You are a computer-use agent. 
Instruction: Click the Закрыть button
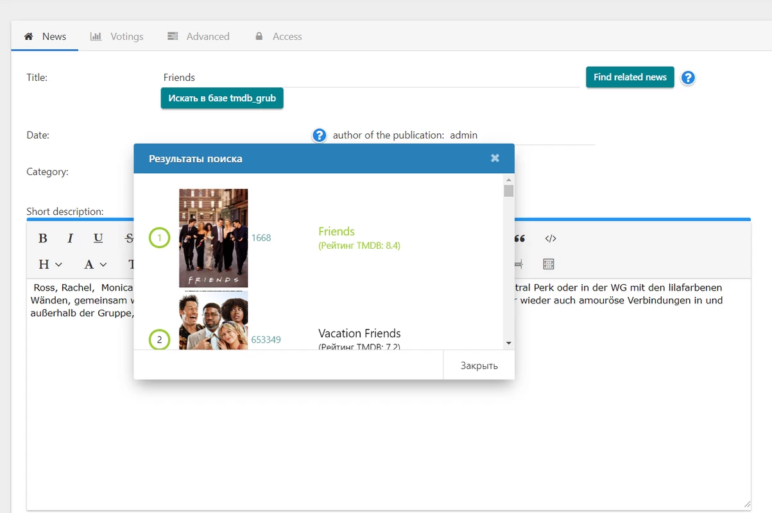coord(479,366)
